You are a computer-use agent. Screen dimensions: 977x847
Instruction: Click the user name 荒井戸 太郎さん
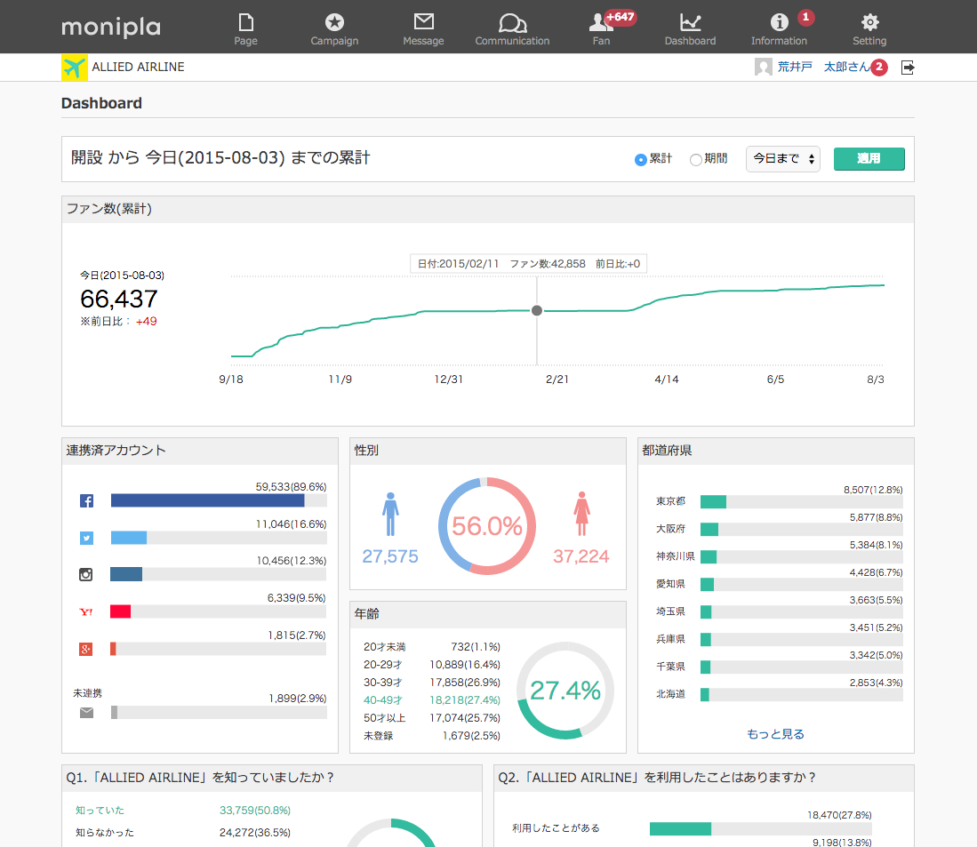[823, 67]
